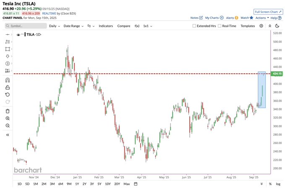Collapse the drawing tools sidebar

click(8, 135)
